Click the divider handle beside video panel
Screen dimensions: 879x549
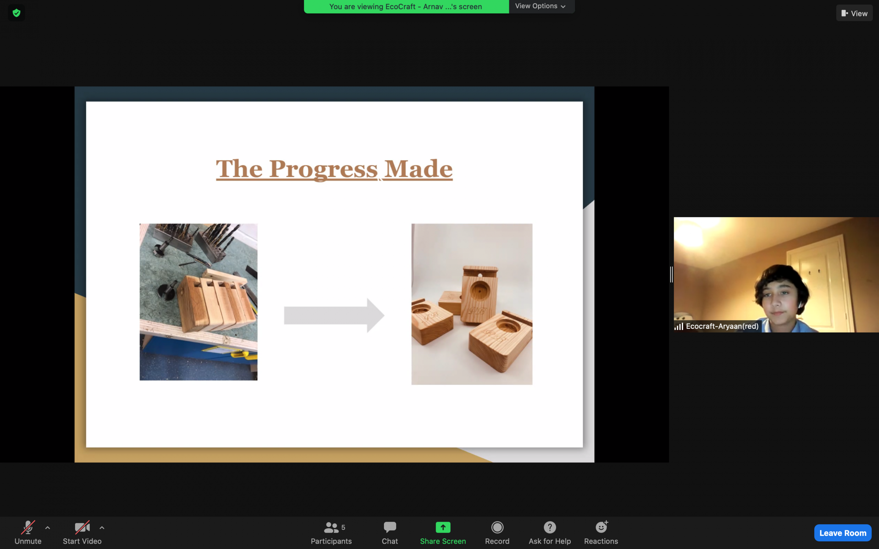click(671, 274)
